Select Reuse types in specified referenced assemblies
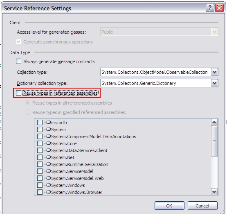The height and width of the screenshot is (214, 227). (x=27, y=112)
